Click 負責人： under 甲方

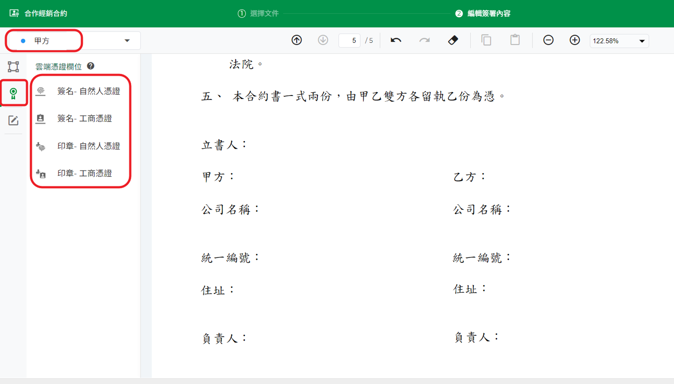225,338
